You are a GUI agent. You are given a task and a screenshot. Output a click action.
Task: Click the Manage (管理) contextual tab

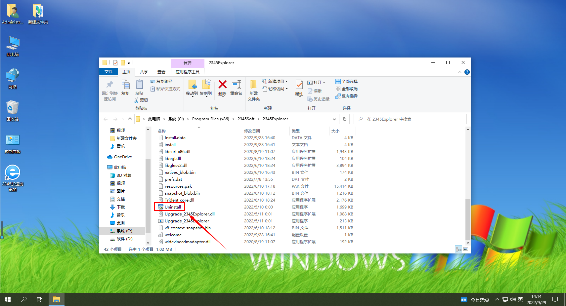[188, 63]
